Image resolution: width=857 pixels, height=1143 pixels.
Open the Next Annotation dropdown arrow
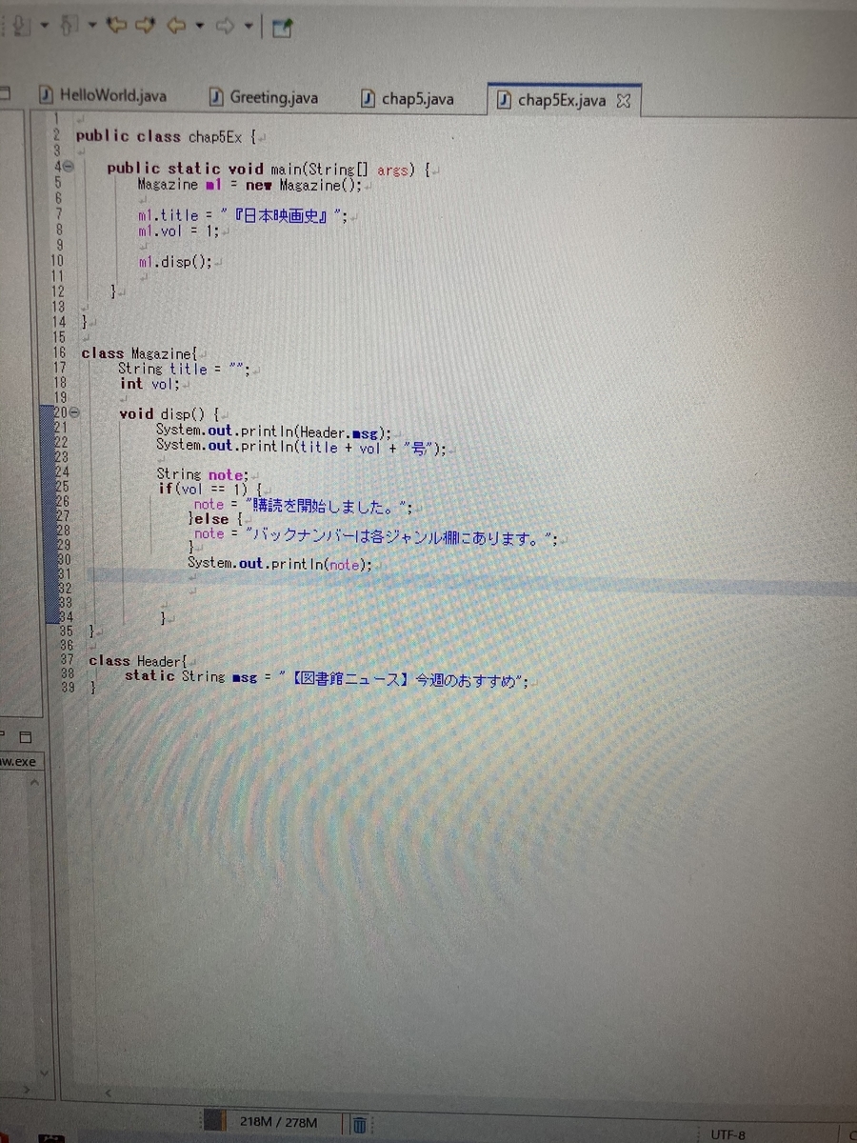(45, 25)
